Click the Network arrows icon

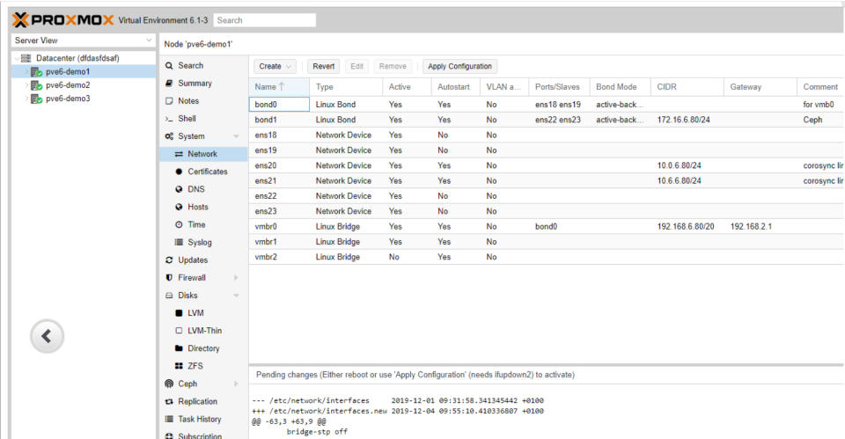[x=179, y=154]
